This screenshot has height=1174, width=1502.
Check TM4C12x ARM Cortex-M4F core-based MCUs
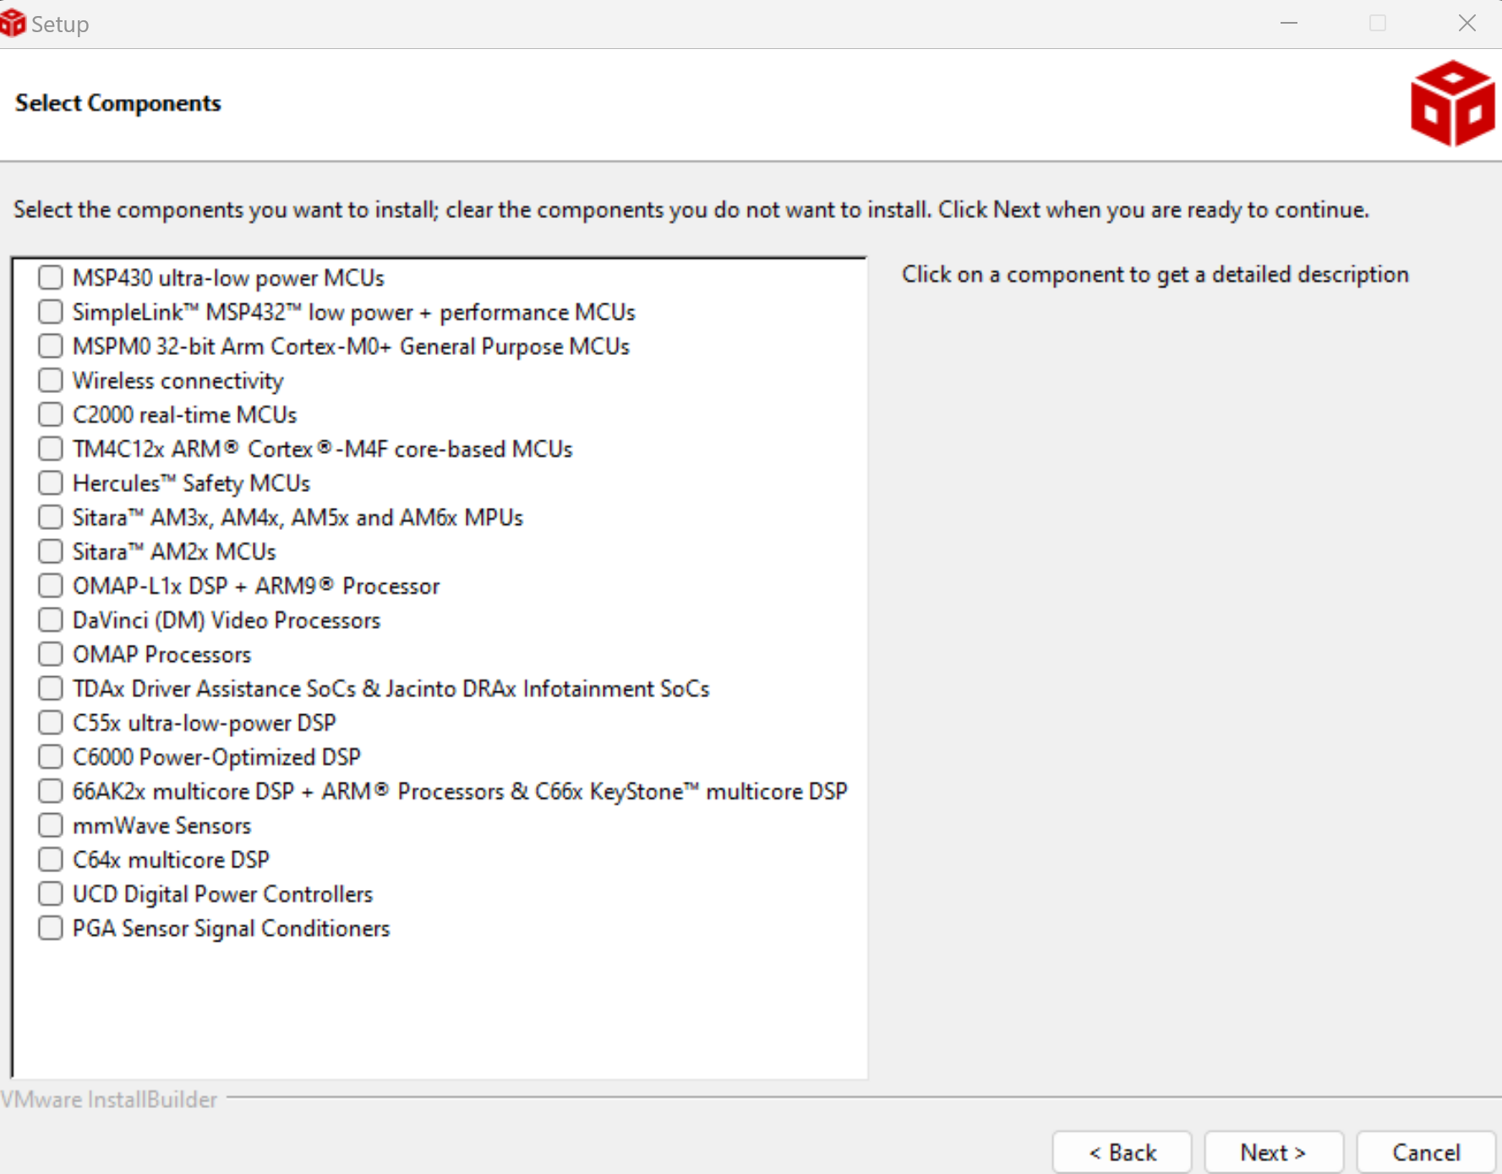point(51,449)
